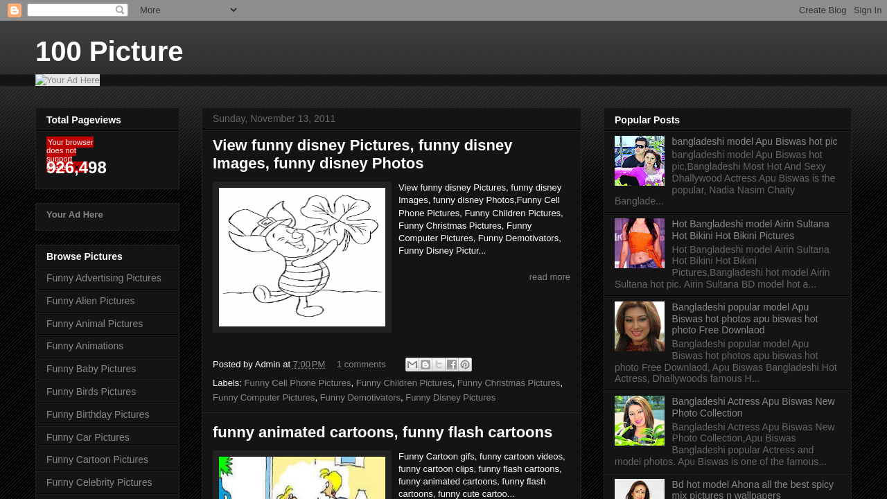Select the Funny Christmas Pictures label
This screenshot has height=499, width=887.
pyautogui.click(x=509, y=383)
